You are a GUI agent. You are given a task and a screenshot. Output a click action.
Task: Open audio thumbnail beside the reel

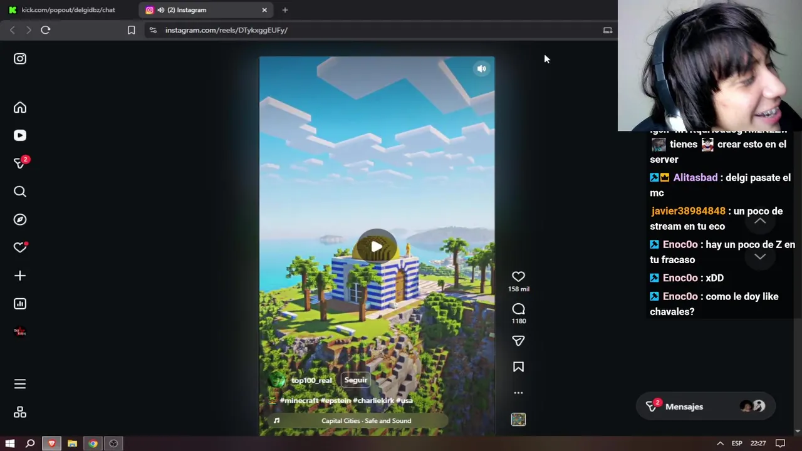tap(518, 419)
